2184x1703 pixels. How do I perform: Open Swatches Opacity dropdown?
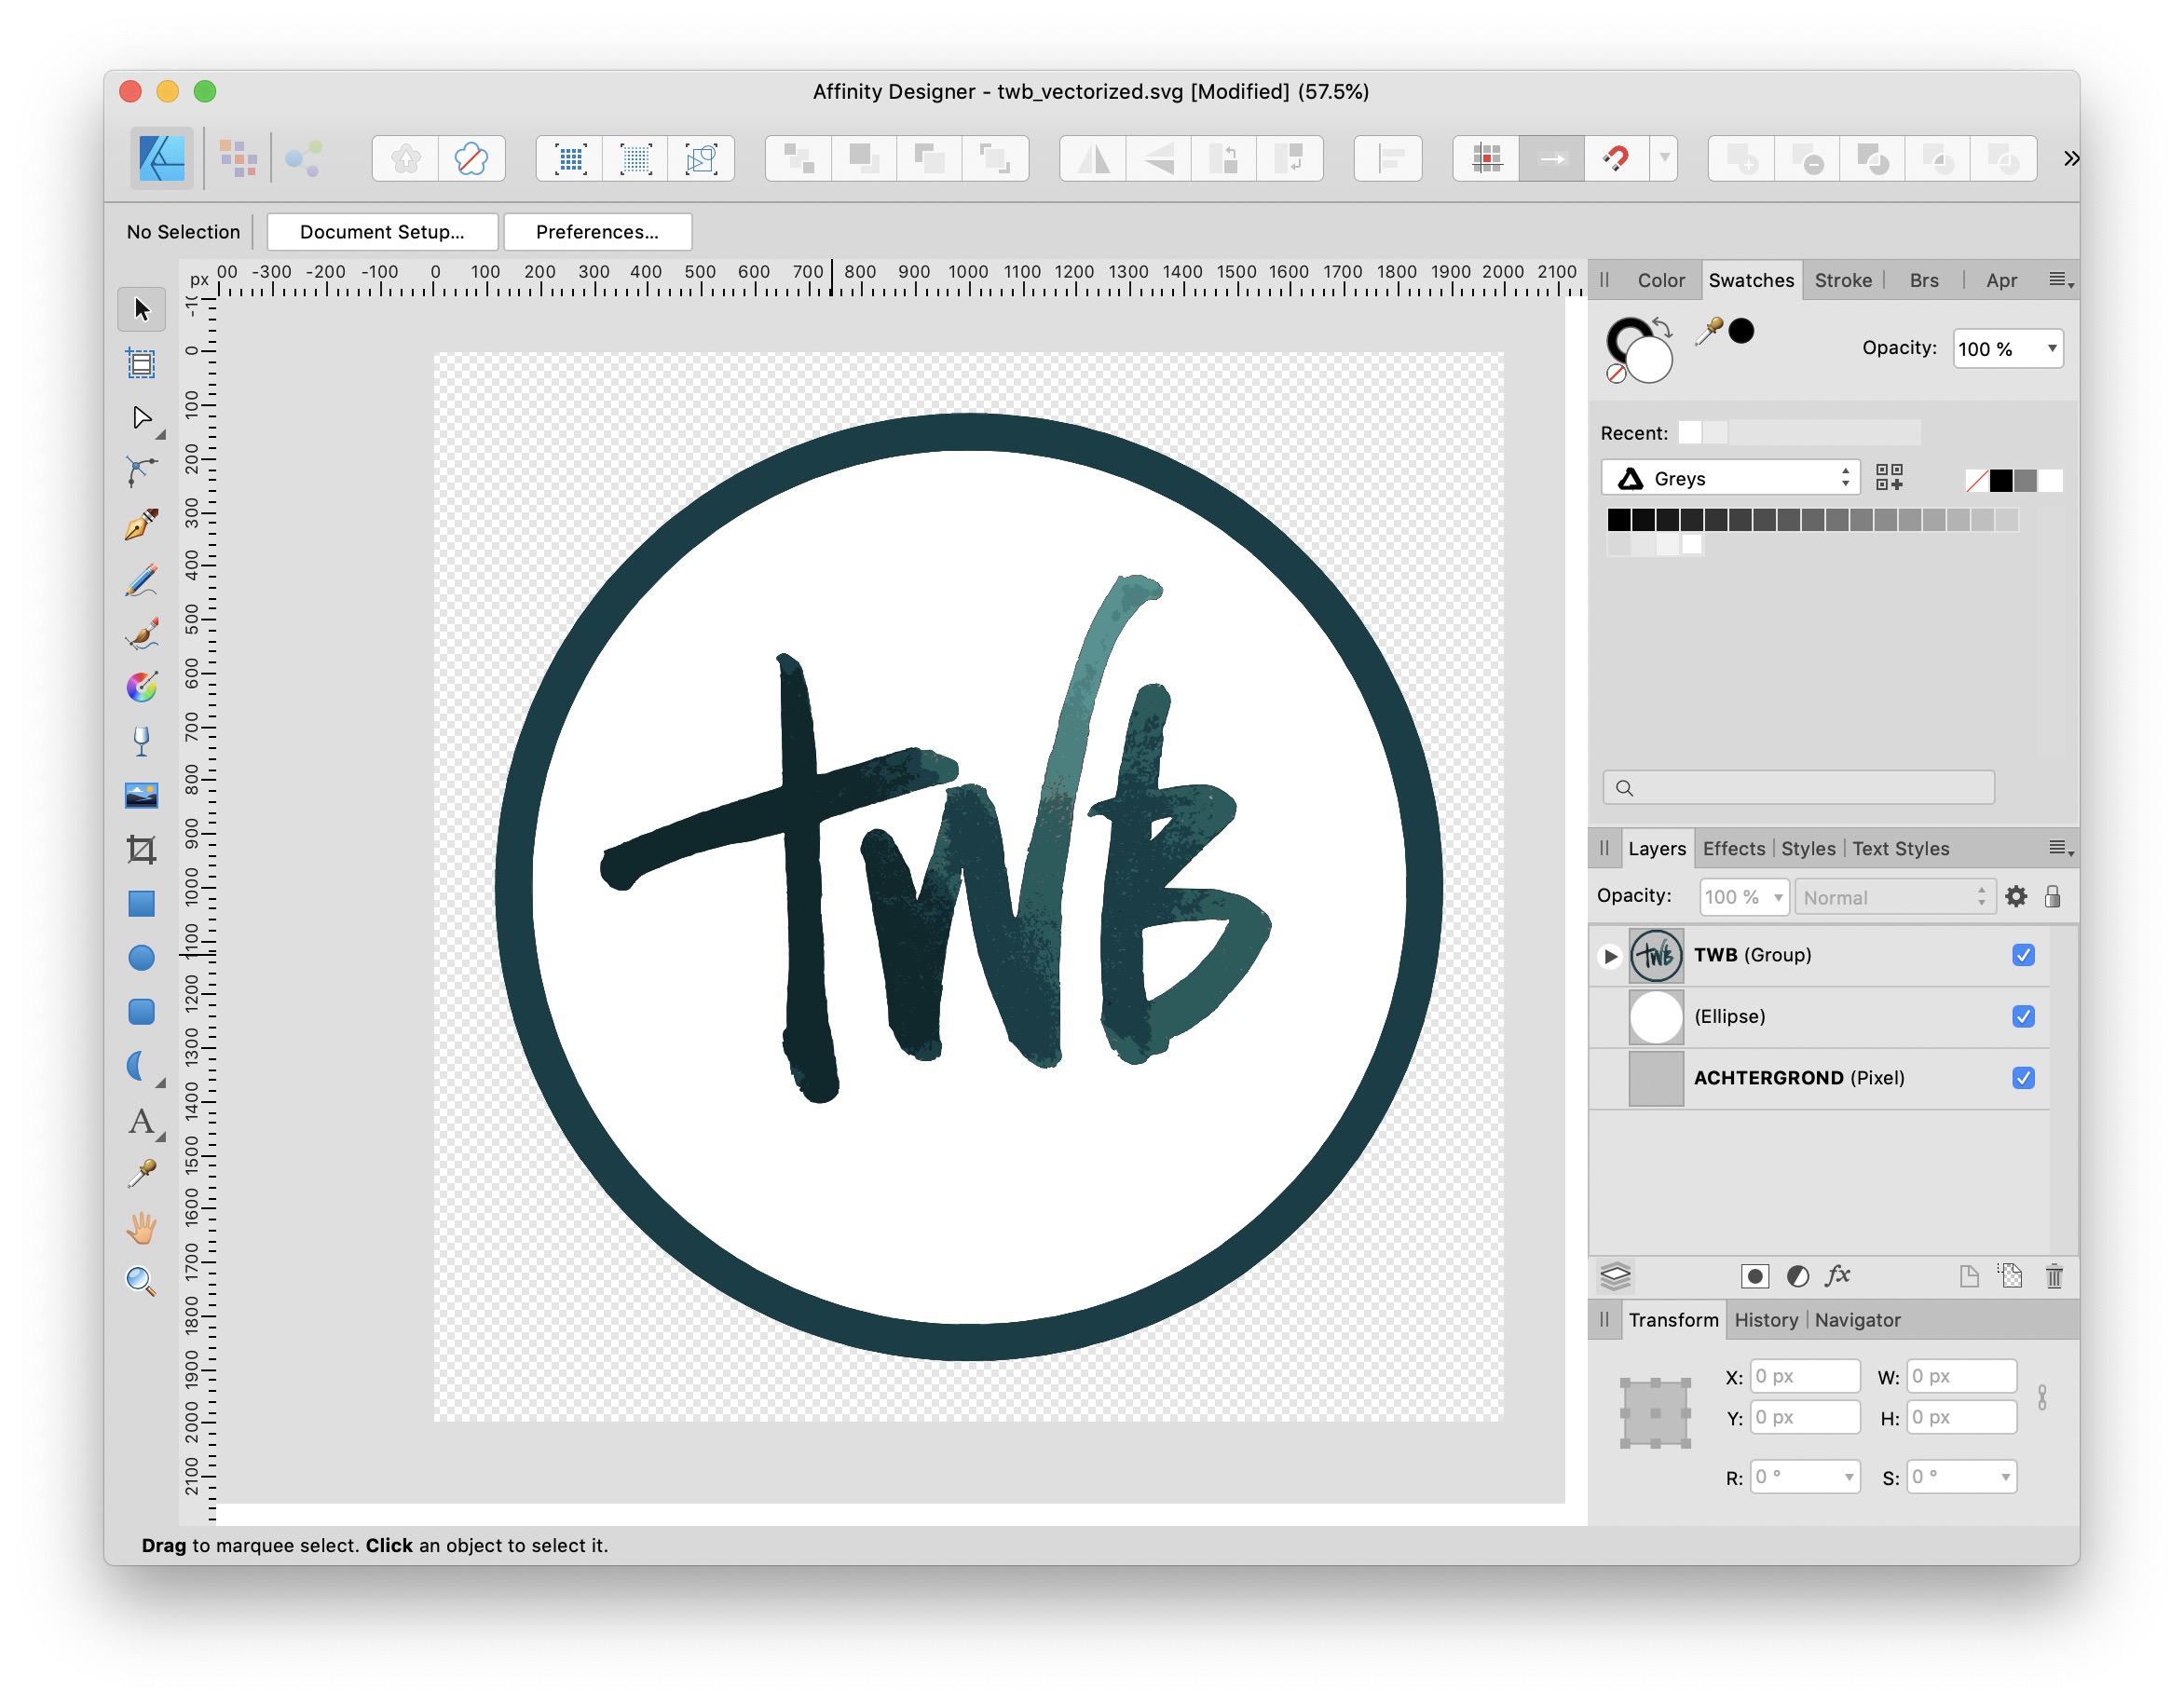click(2052, 348)
